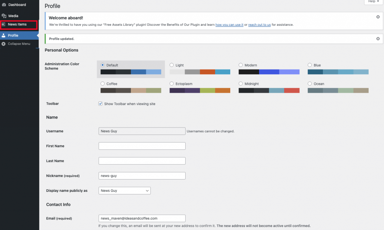The height and width of the screenshot is (230, 384).
Task: Open the Display name publicly as dropdown
Action: [124, 191]
